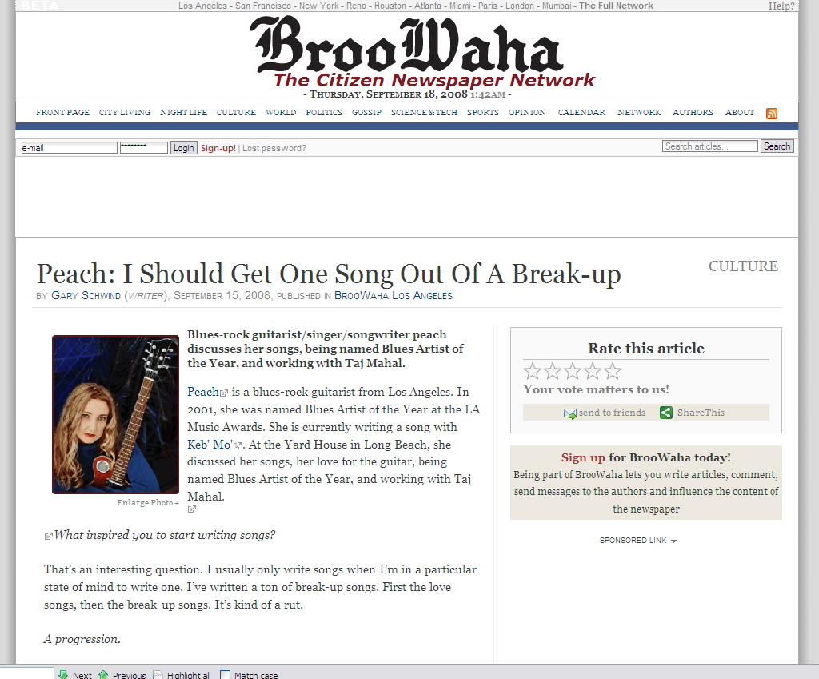Click the CULTURE category label beside headline
Screen dimensions: 819x679
[x=743, y=266]
